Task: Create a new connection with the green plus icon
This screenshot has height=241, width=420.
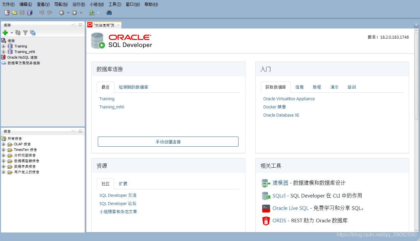Action: [x=5, y=33]
